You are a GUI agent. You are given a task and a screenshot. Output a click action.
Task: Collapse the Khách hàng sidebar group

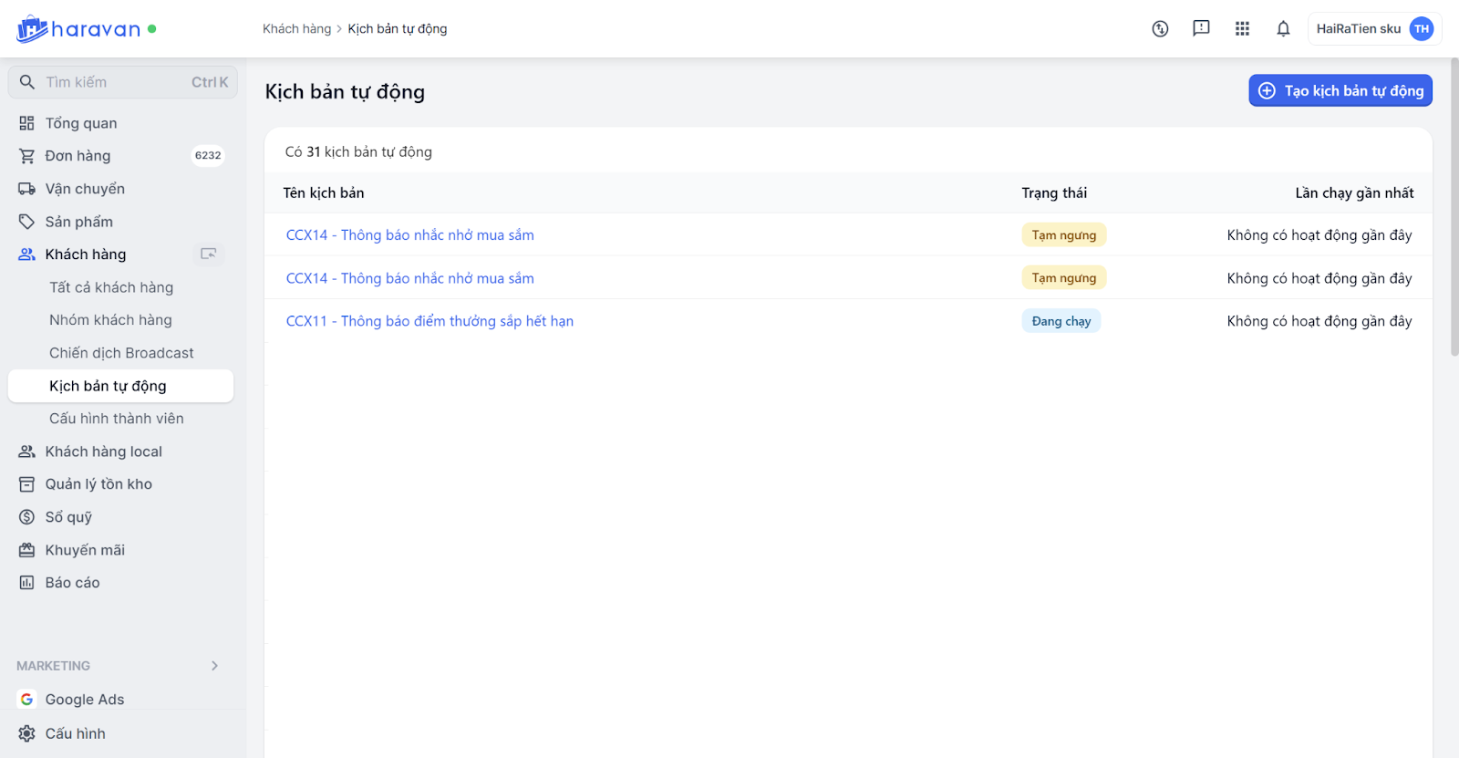pos(86,254)
